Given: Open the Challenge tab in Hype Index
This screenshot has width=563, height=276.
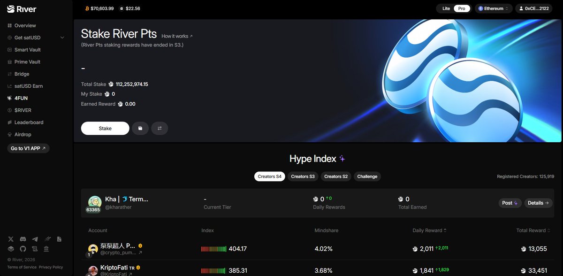Looking at the screenshot, I should point(367,176).
